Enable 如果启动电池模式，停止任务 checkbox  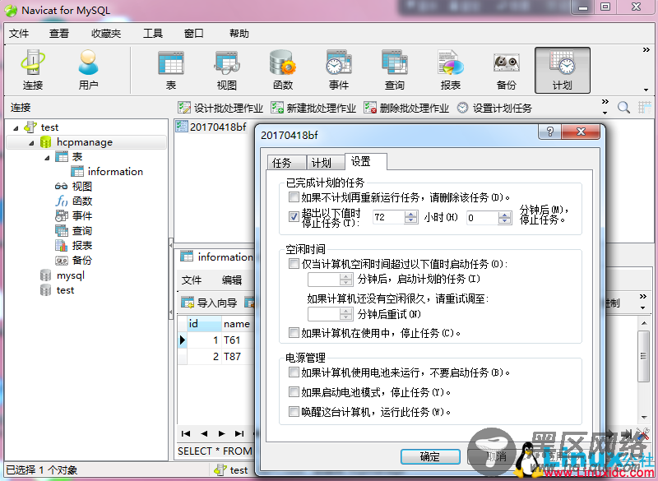pyautogui.click(x=294, y=392)
